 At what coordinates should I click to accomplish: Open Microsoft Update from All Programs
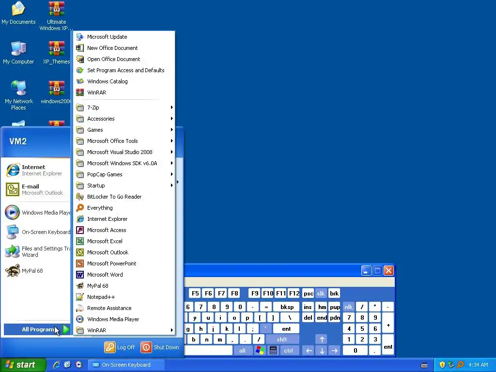pyautogui.click(x=124, y=37)
